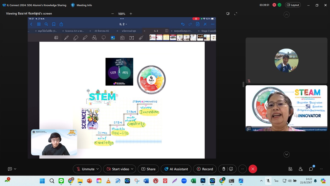
Task: Zoom in shared screen with plus icon
Action: 131,14
